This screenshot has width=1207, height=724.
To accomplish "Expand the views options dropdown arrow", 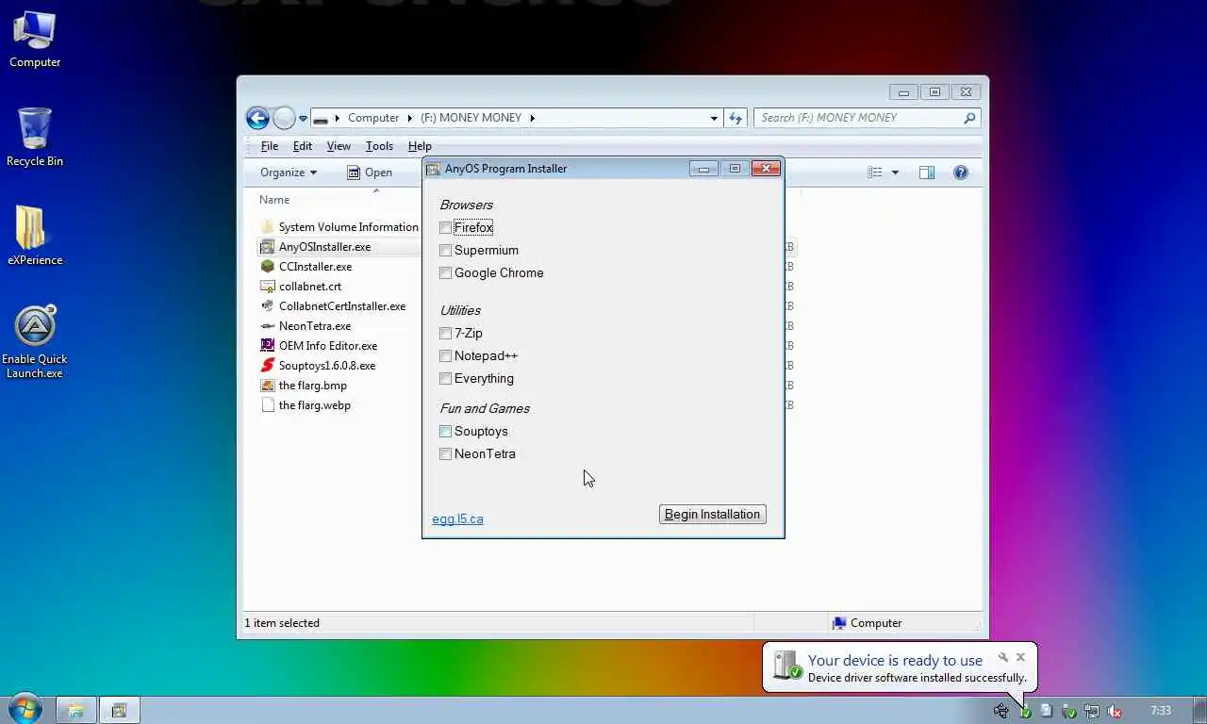I will pyautogui.click(x=895, y=173).
